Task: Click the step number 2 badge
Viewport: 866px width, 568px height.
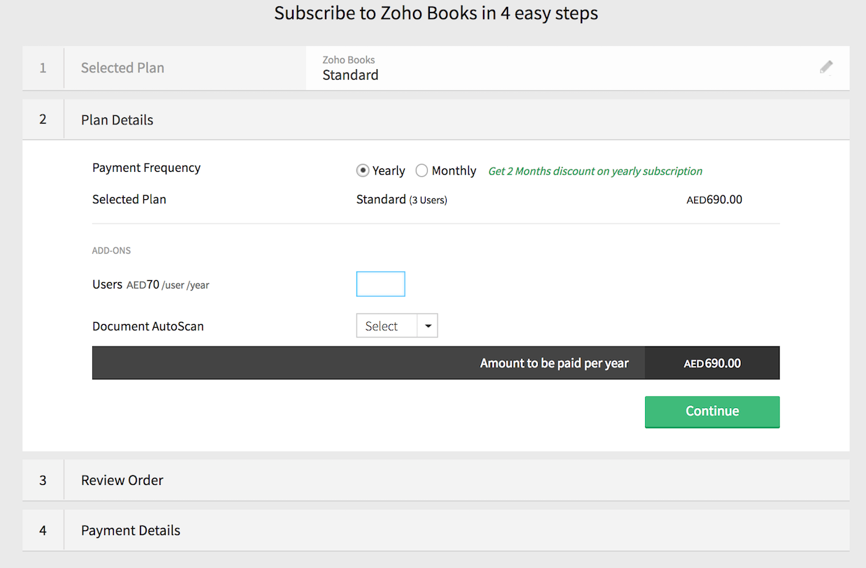Action: pyautogui.click(x=43, y=119)
